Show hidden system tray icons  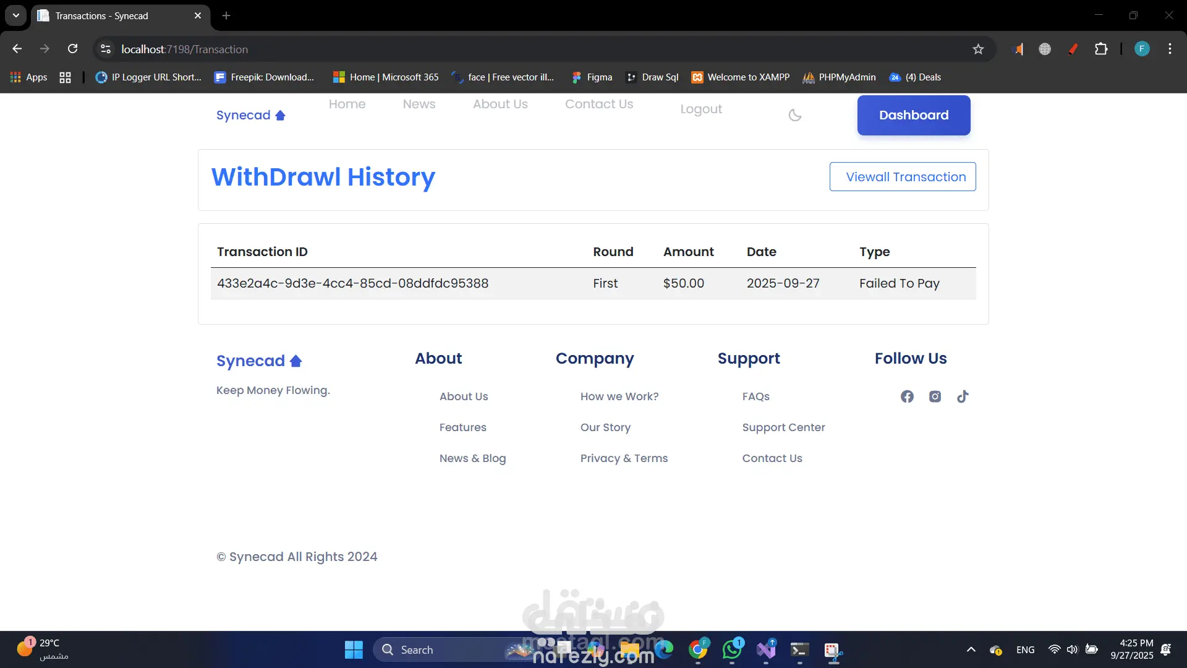click(x=971, y=649)
